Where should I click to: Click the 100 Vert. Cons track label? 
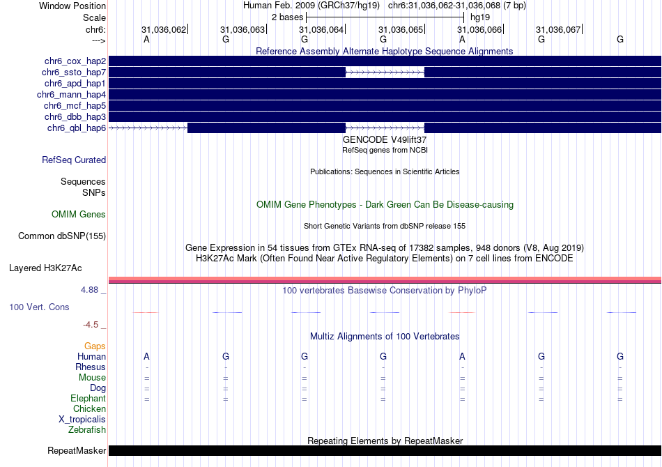39,307
